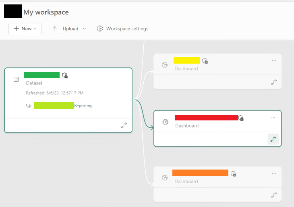This screenshot has height=207, width=294.
Task: Open more options on red-titled Dashboard
Action: click(x=273, y=118)
